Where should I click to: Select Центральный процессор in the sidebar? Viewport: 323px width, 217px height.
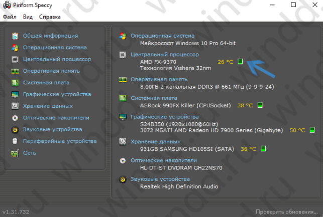tap(57, 59)
